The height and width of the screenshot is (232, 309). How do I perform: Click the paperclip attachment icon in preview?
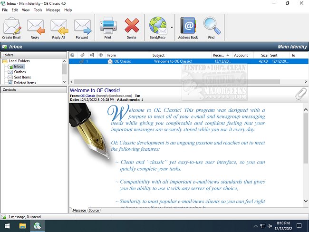coord(299,94)
